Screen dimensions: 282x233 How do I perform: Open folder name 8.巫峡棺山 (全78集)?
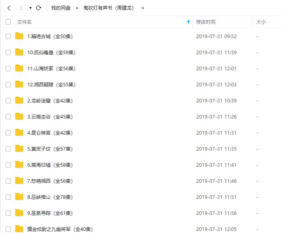pos(50,197)
